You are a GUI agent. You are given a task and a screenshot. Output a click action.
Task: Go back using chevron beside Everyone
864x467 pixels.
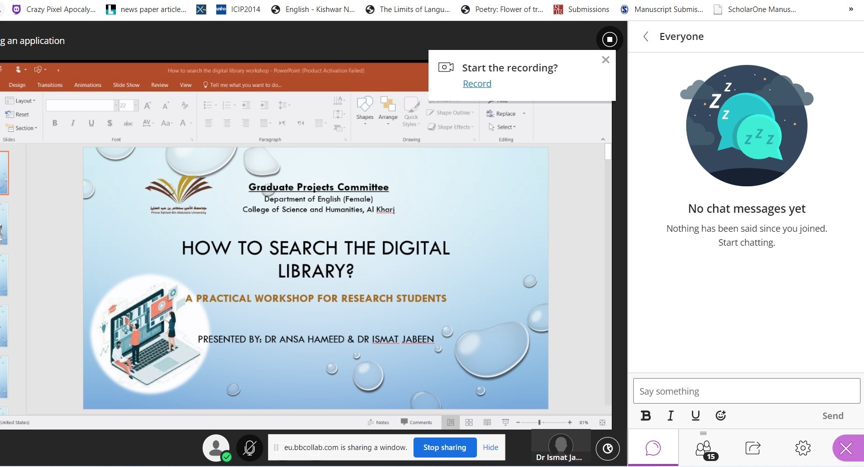tap(646, 36)
